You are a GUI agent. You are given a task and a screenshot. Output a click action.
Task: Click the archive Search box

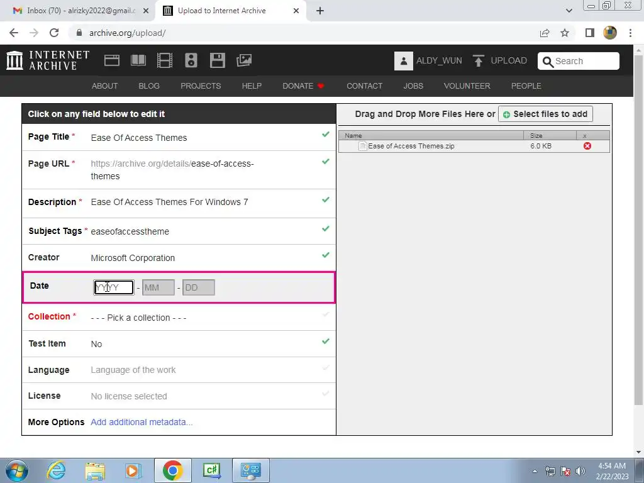coord(579,61)
